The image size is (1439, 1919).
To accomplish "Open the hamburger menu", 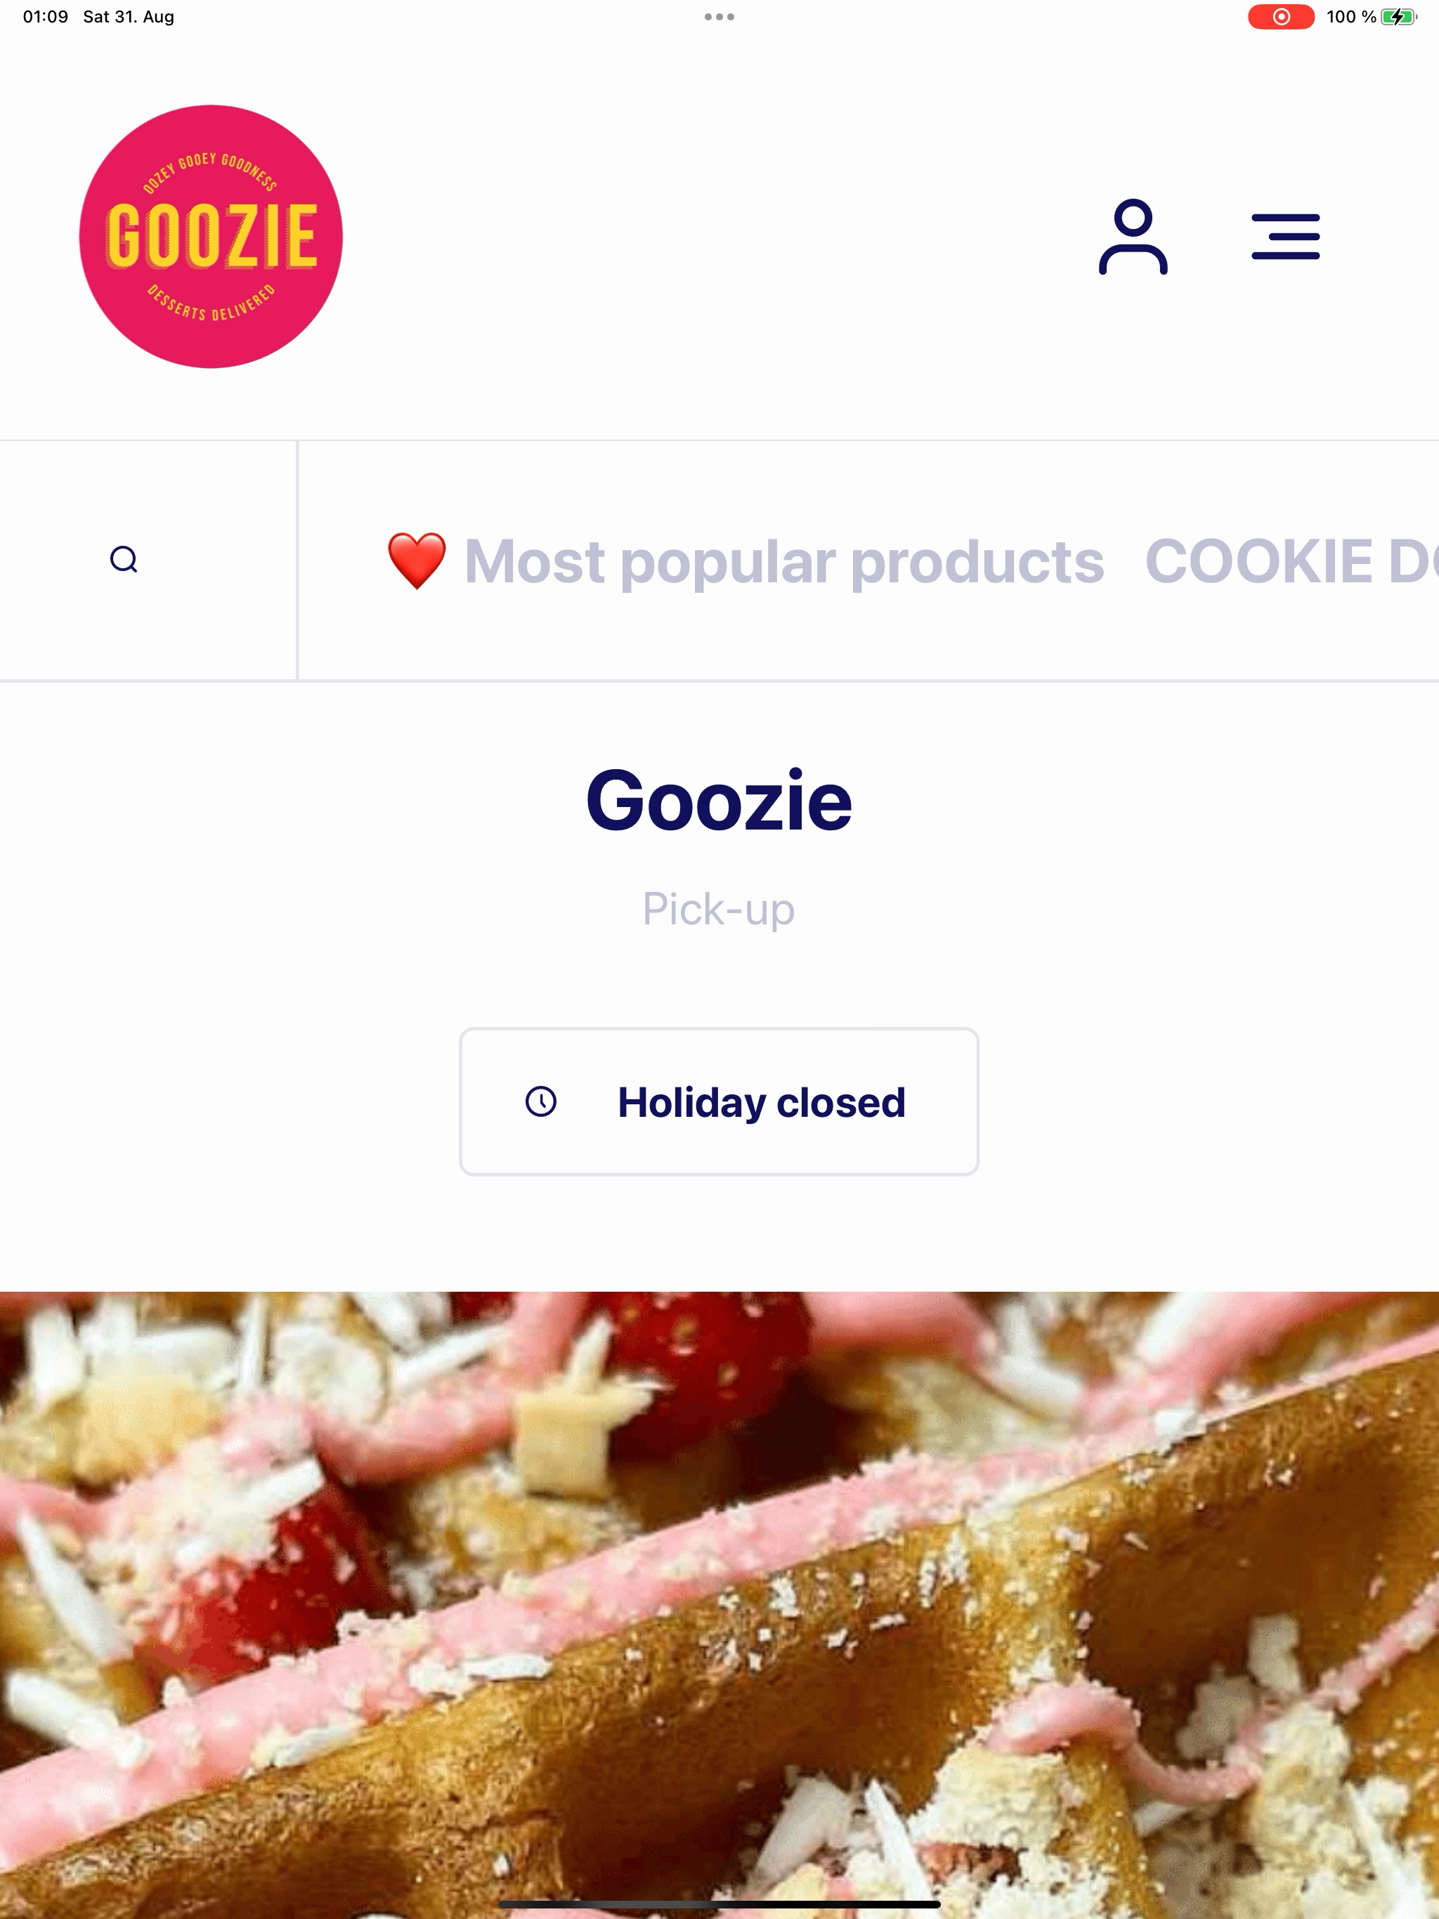I will click(x=1285, y=237).
